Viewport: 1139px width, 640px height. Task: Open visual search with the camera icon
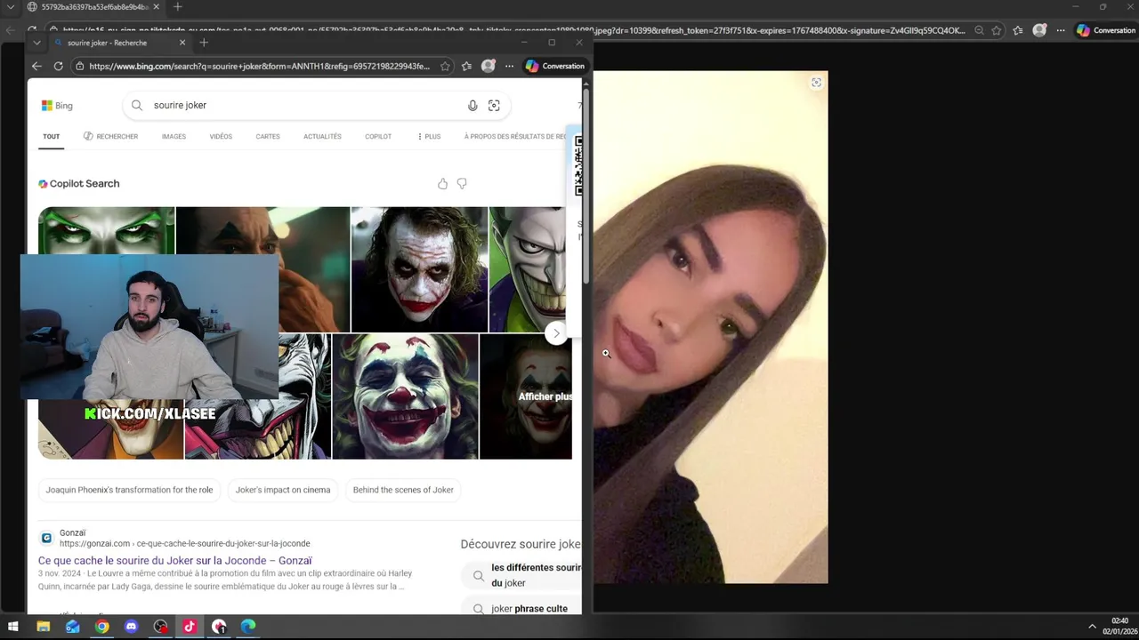click(494, 106)
